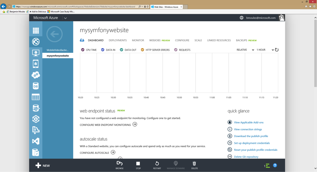Switch to the LINKED RESOURCES tab
317x172 pixels.
219,40
